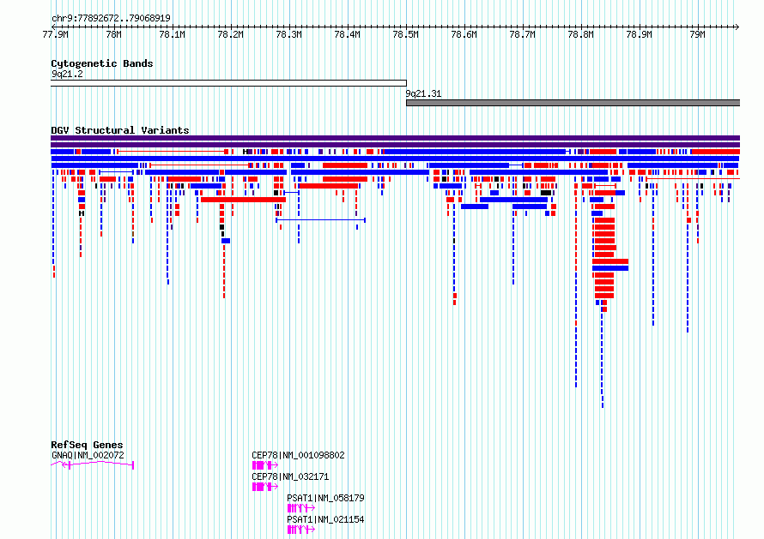Click the second purple structural variant bar
This screenshot has height=539, width=764.
pyautogui.click(x=395, y=145)
